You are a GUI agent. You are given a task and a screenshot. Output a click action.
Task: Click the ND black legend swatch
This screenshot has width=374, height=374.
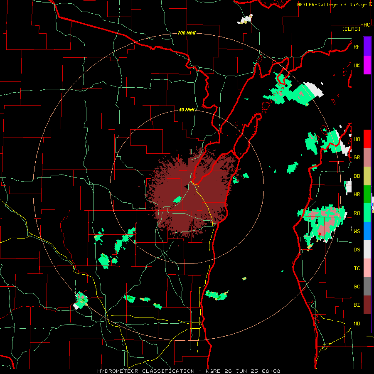coord(367,323)
